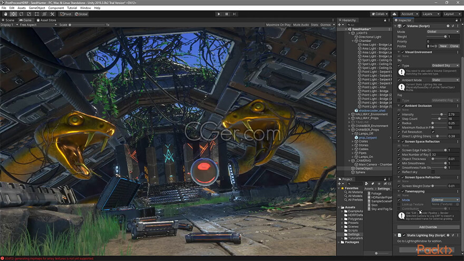
Task: Toggle the Volume script enabled checkbox
Action: coord(404,26)
